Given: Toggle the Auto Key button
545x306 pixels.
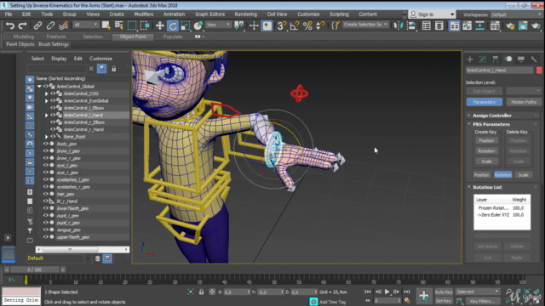Looking at the screenshot, I should point(444,292).
